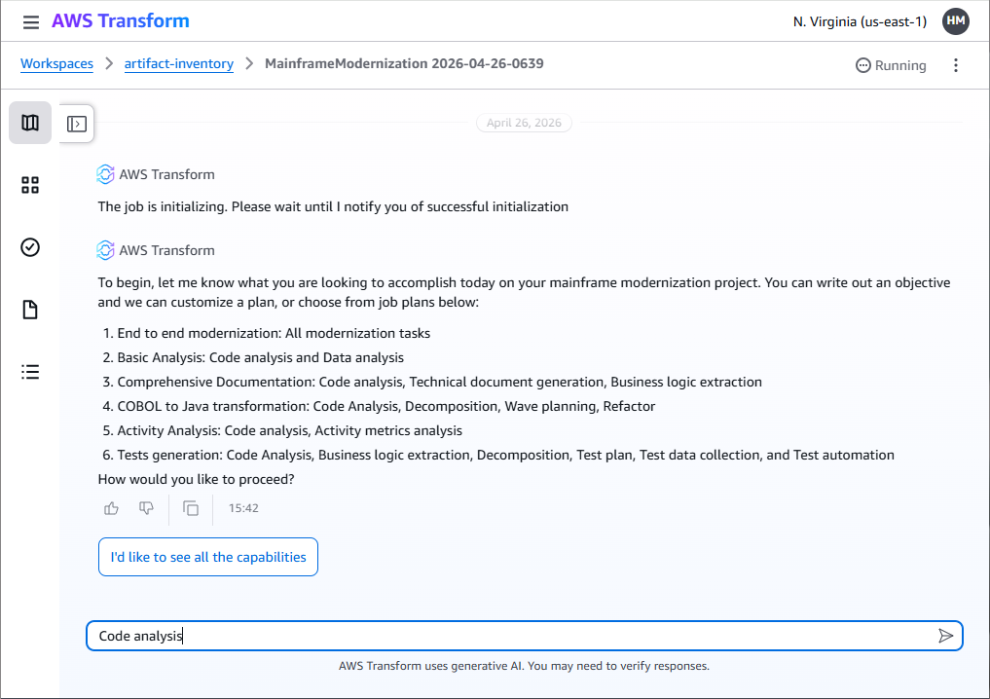Viewport: 990px width, 699px height.
Task: Open the list worklog sidebar icon
Action: [30, 372]
